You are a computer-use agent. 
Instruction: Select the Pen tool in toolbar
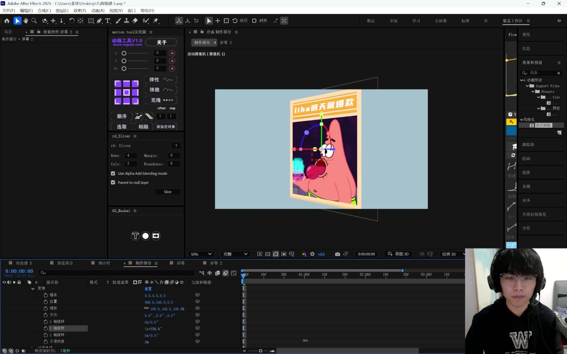click(99, 21)
